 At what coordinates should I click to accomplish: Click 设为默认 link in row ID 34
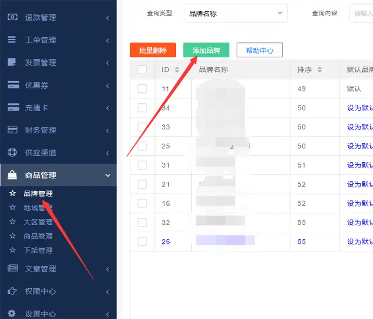359,108
